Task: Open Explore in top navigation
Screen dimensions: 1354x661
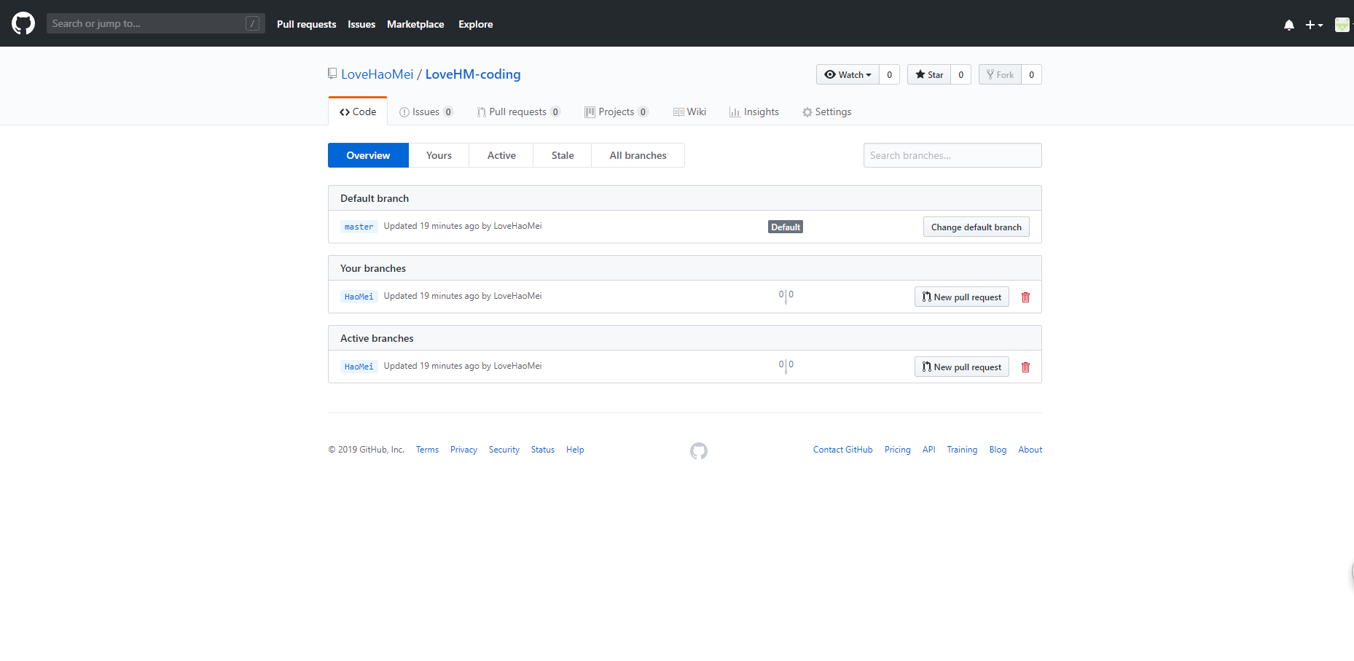Action: [476, 24]
